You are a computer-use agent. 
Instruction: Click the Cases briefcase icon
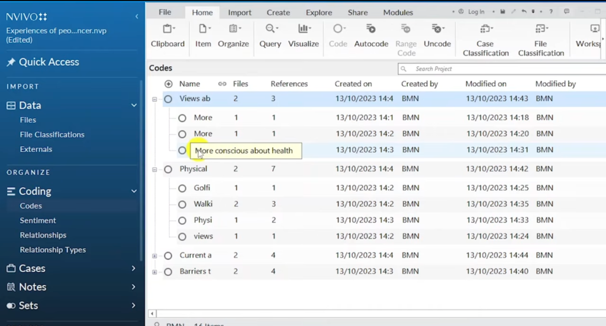click(11, 268)
